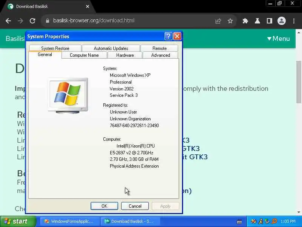Viewport: 302px width, 227px height.
Task: Click the Physical Address Extension text
Action: click(134, 166)
